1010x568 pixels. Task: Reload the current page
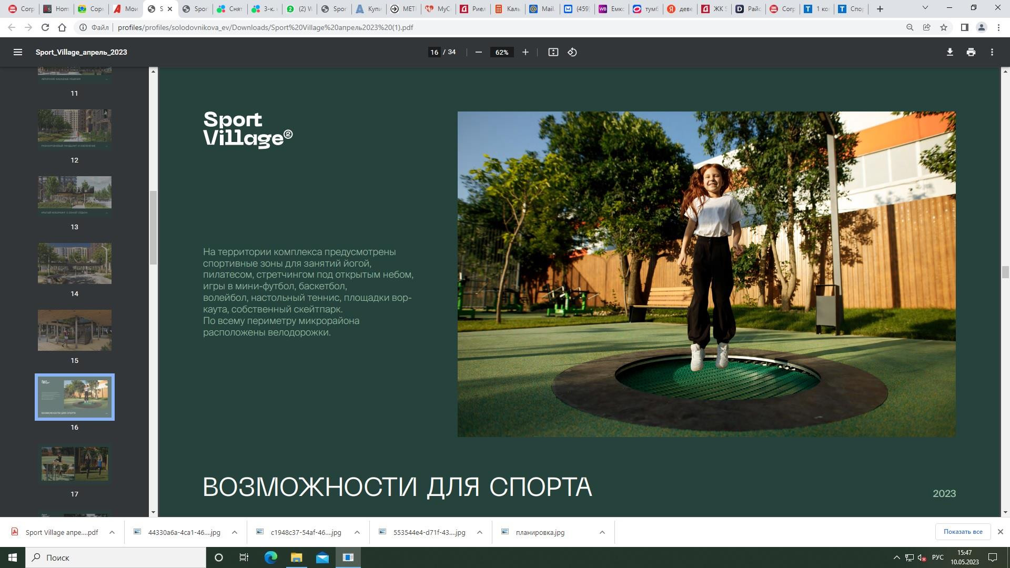click(x=45, y=27)
